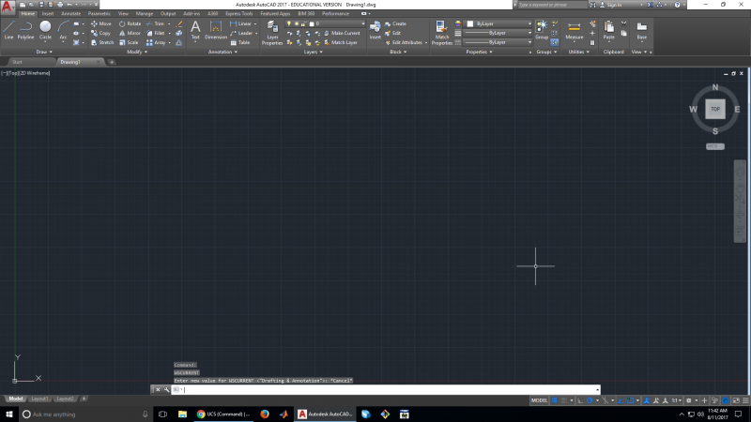Expand the Draw panel
751x422 pixels.
pos(44,52)
